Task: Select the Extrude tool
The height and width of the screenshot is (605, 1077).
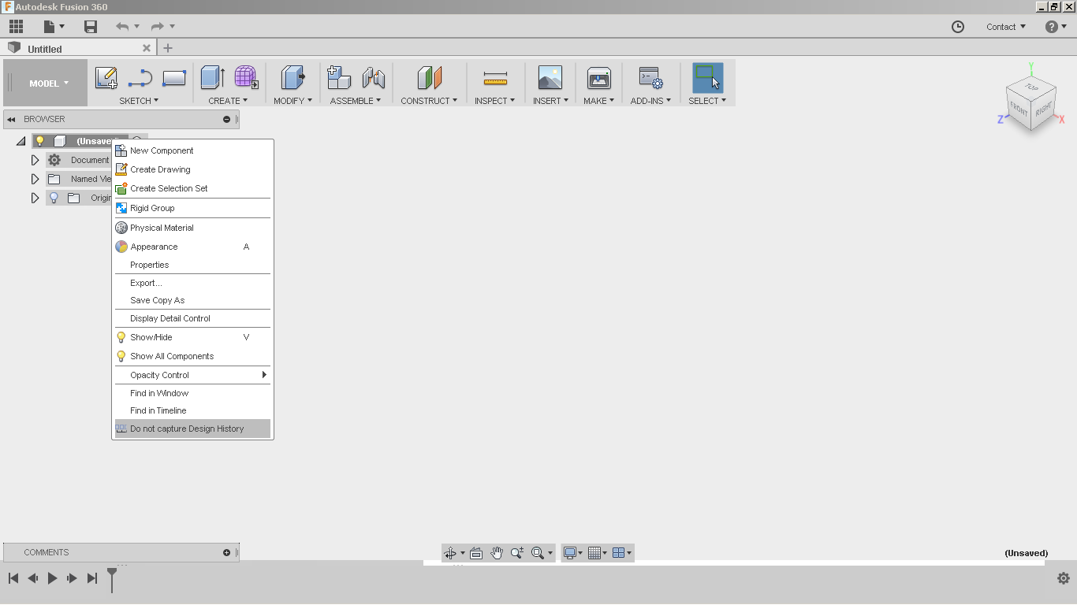Action: pyautogui.click(x=213, y=77)
